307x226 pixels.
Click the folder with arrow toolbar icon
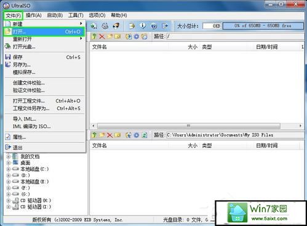[132, 26]
